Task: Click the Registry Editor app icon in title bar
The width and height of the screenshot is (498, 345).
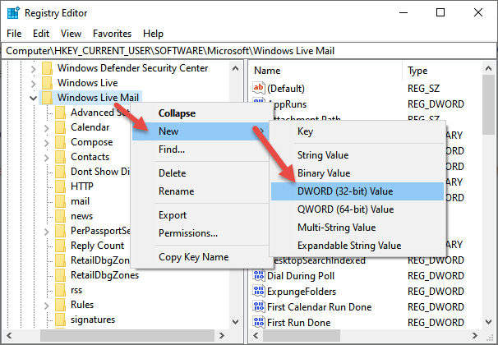Action: [x=13, y=13]
